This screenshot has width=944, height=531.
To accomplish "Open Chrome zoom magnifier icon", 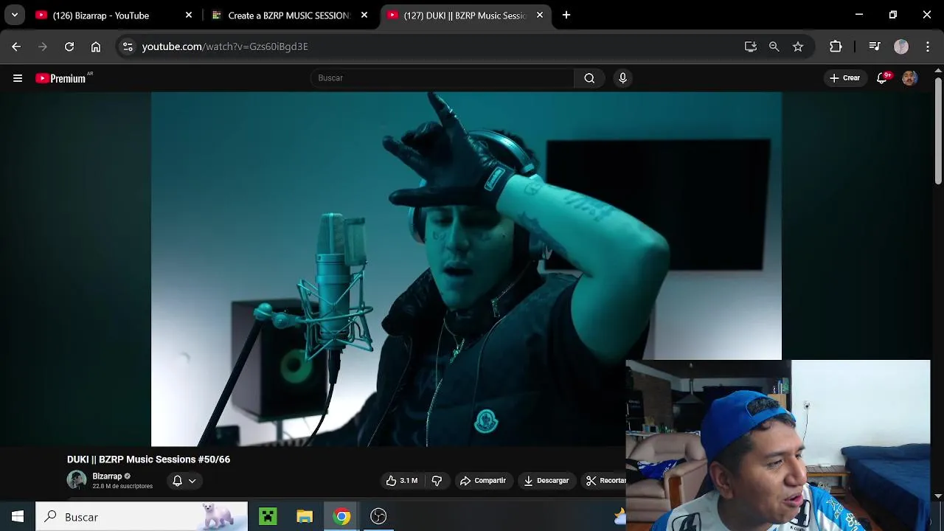I will (774, 46).
